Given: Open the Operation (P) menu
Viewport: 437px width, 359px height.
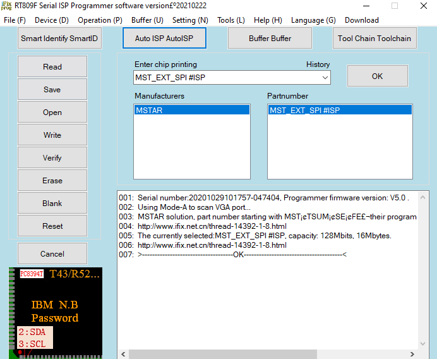Looking at the screenshot, I should click(x=100, y=20).
